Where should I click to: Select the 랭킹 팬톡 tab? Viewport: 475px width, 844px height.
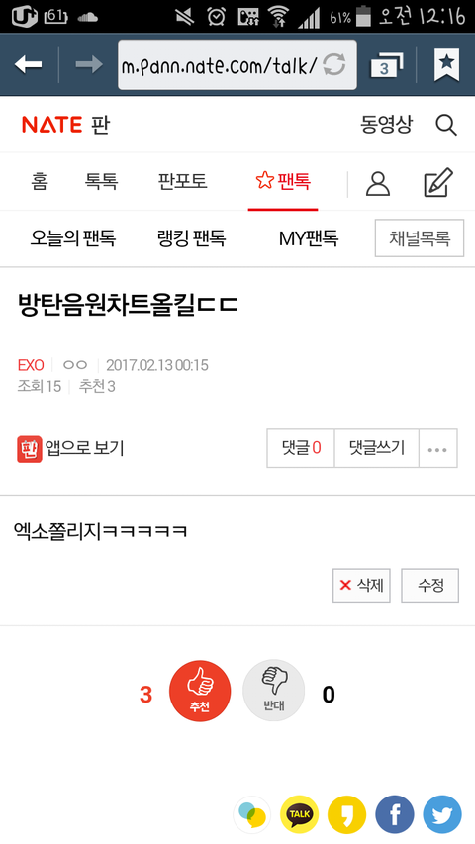(191, 237)
